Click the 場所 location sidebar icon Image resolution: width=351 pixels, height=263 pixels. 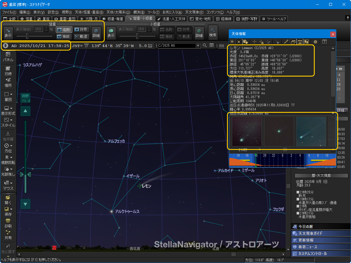pos(8,82)
